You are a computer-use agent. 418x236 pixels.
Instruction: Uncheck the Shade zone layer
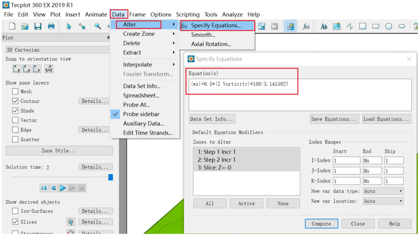point(15,111)
